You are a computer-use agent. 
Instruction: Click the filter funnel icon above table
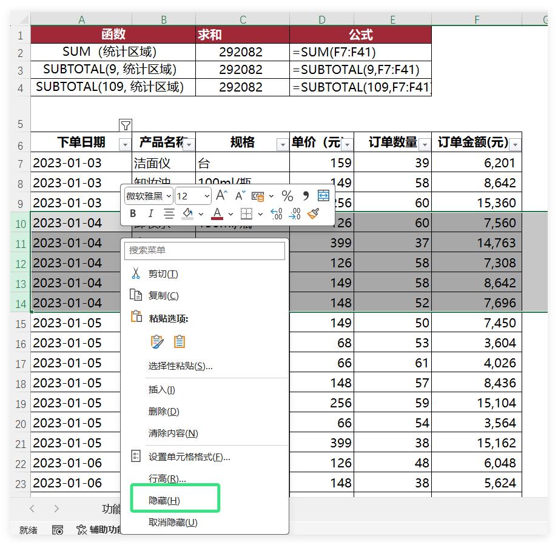126,125
